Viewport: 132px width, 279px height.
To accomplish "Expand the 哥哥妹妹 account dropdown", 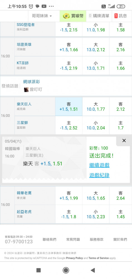I will coord(42,16).
